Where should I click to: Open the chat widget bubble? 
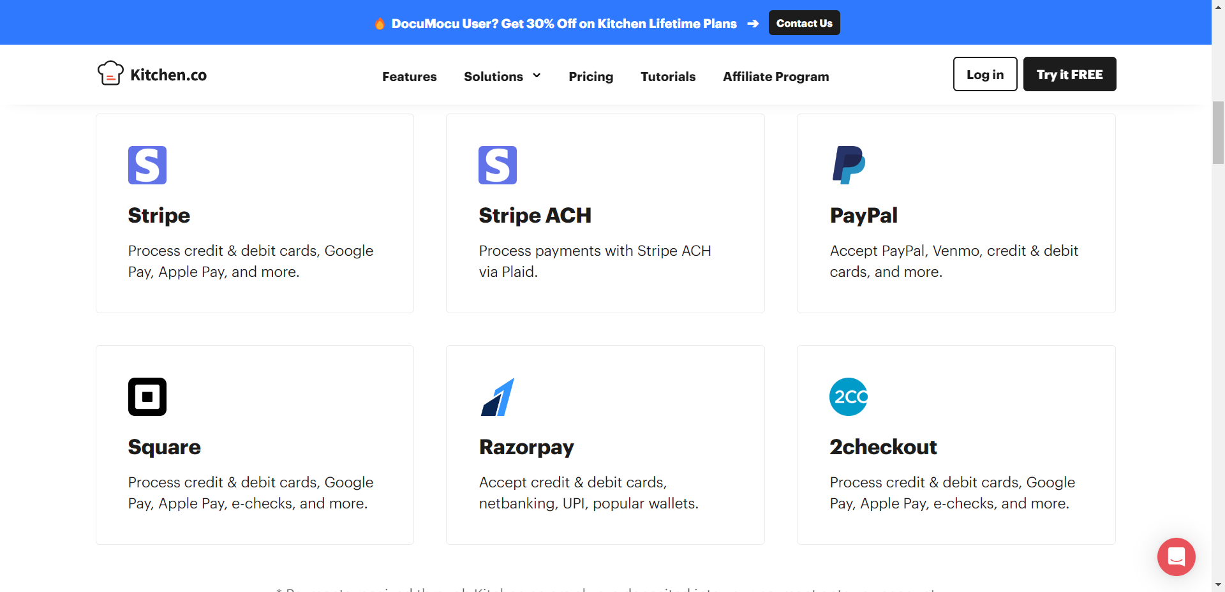1177,557
